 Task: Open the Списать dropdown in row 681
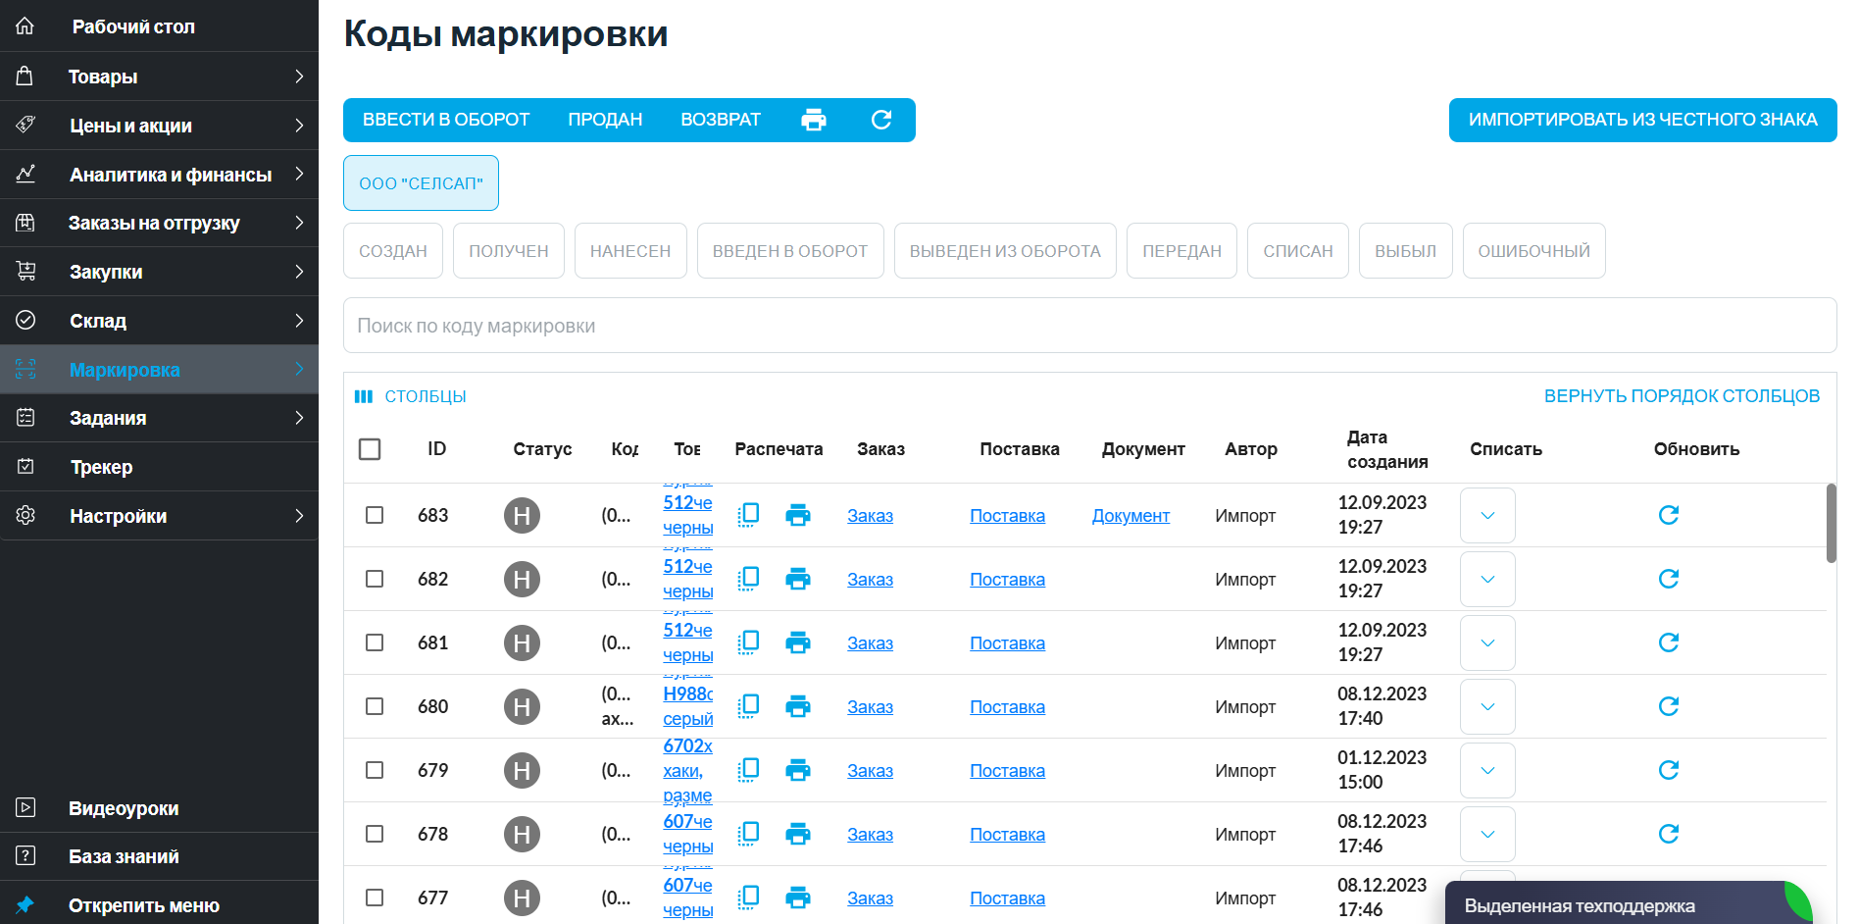click(x=1487, y=642)
